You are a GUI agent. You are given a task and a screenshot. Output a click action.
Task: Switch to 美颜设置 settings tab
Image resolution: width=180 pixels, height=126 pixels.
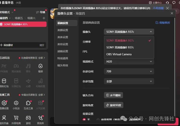coord(63,30)
